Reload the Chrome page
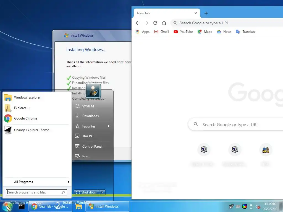The image size is (283, 212). [155, 23]
